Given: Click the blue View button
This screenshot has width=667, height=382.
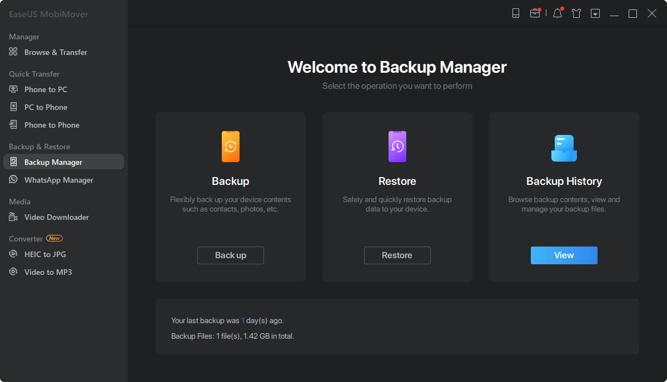Looking at the screenshot, I should 564,255.
